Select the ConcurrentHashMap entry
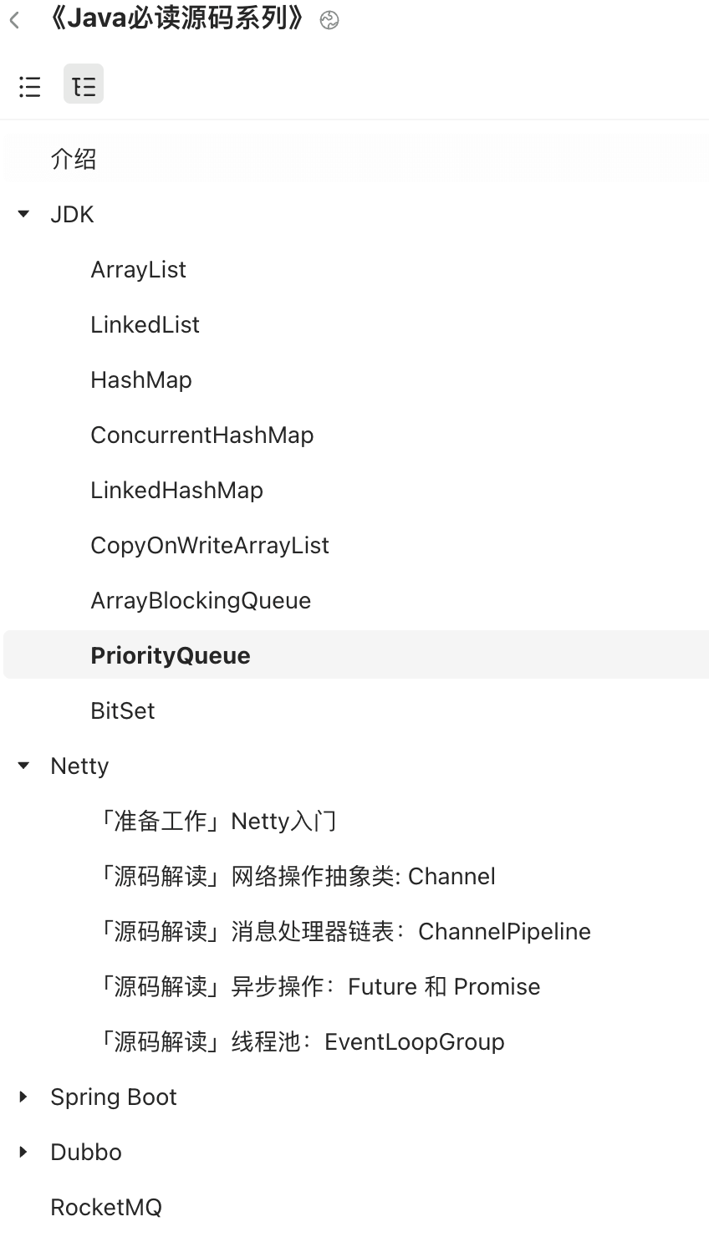The image size is (709, 1237). click(201, 435)
